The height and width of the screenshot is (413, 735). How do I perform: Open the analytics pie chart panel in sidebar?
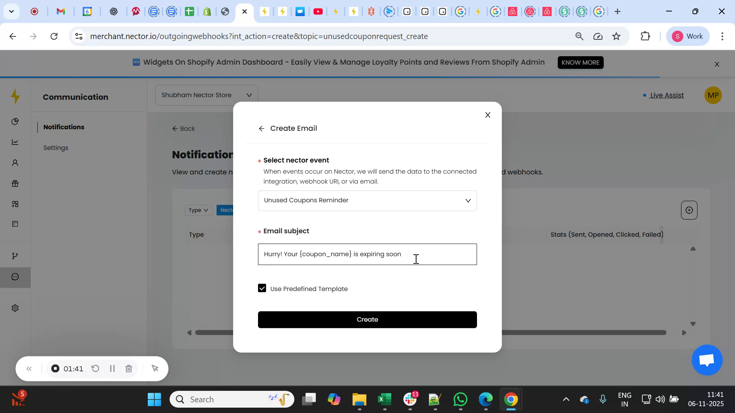[x=15, y=121]
